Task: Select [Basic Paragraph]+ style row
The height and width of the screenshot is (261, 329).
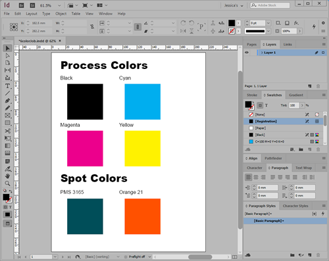Action: click(x=285, y=221)
